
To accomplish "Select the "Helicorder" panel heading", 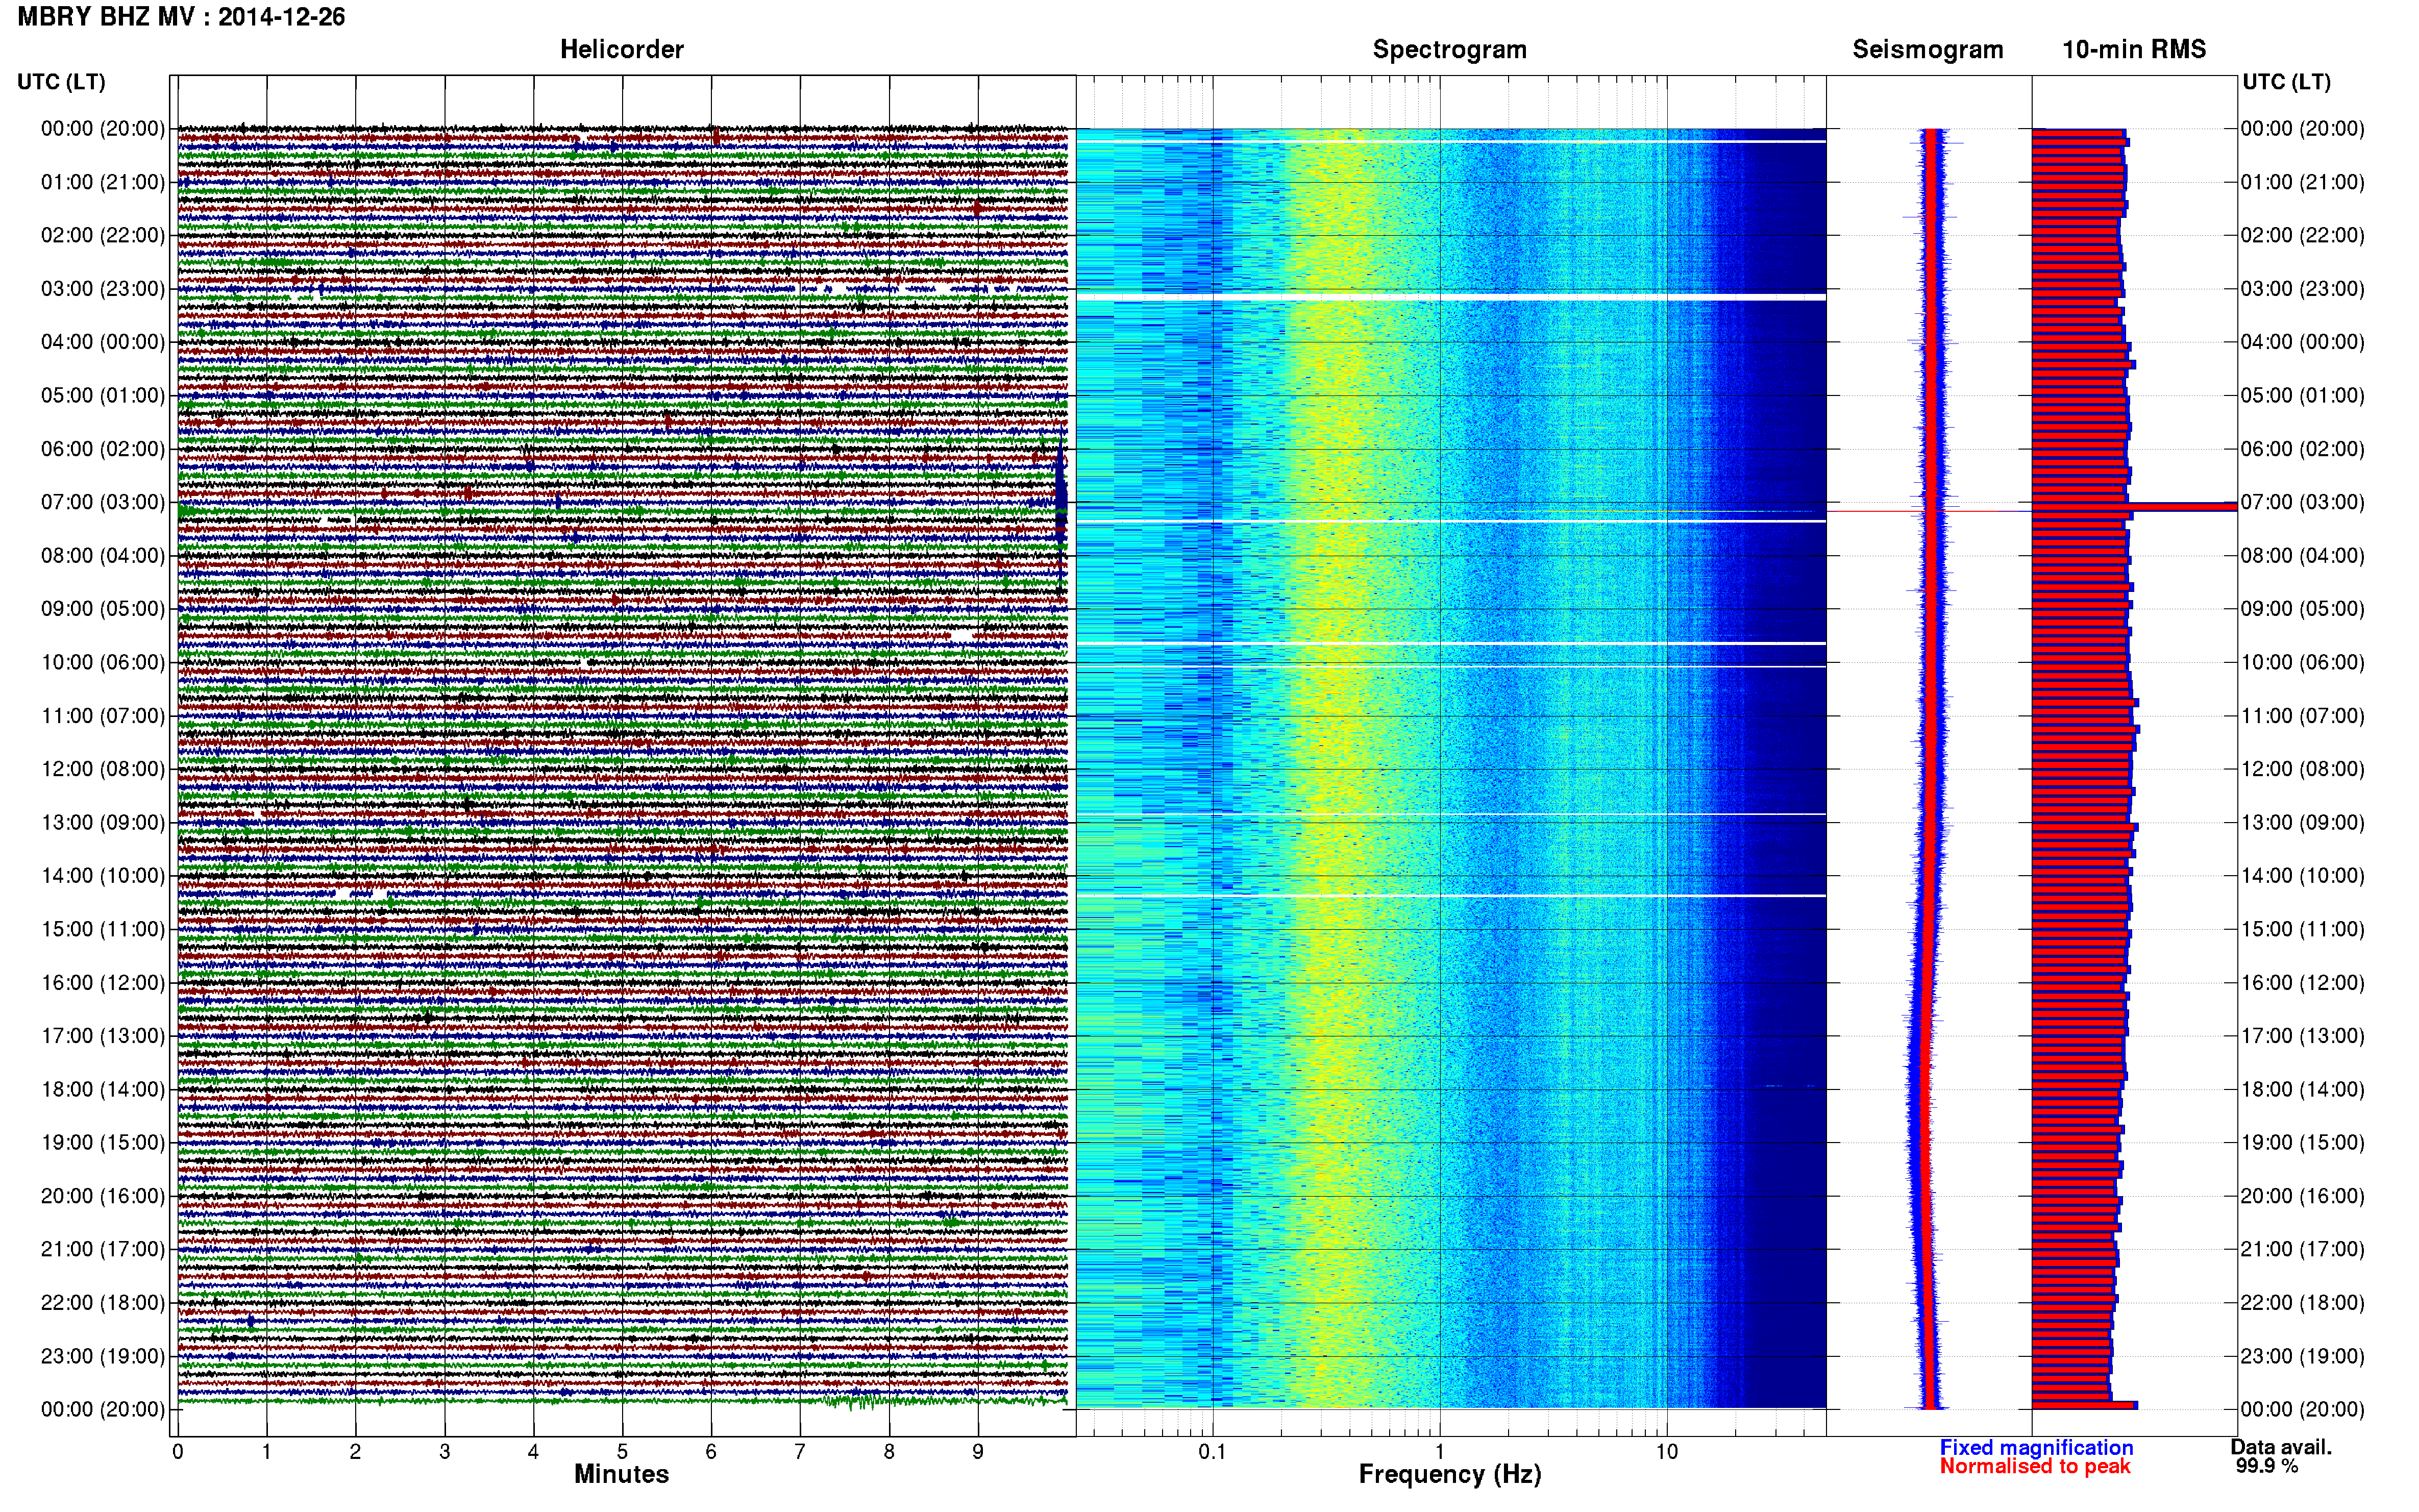I will (x=621, y=49).
